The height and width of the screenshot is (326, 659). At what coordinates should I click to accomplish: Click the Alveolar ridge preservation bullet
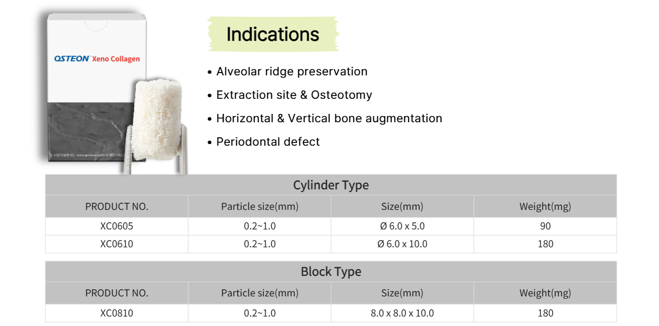[x=292, y=71]
